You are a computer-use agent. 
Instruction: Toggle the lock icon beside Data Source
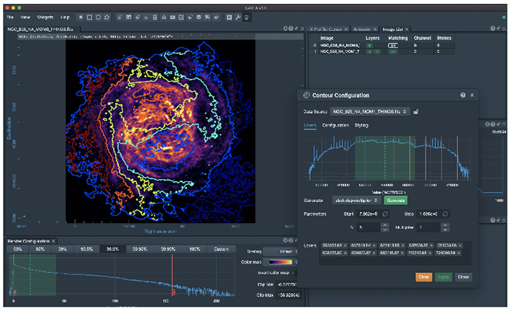pos(416,112)
